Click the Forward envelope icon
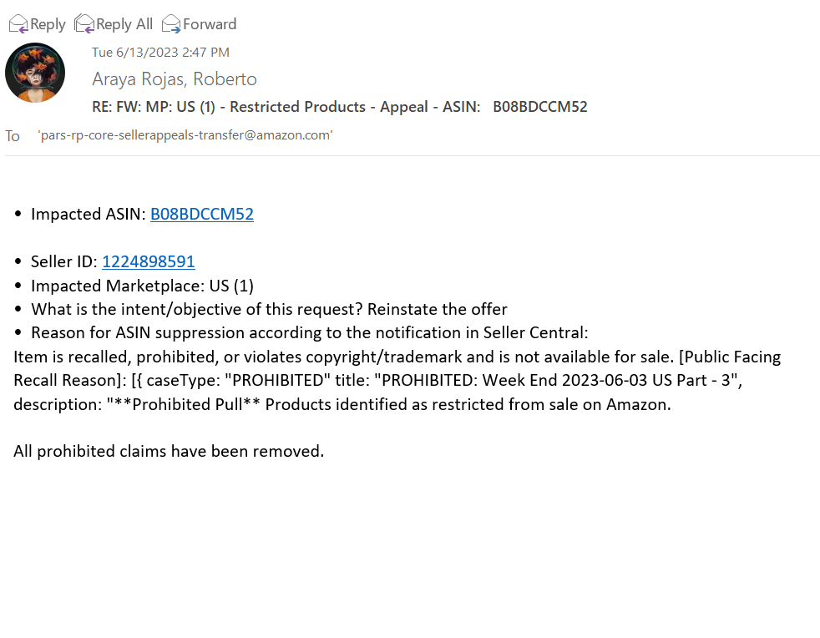This screenshot has height=638, width=820. point(171,24)
